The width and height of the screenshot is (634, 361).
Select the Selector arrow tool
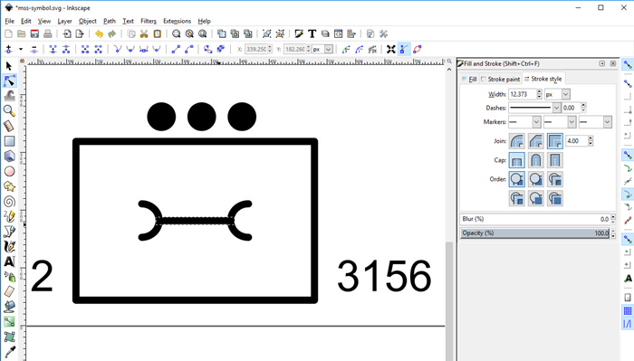(9, 66)
